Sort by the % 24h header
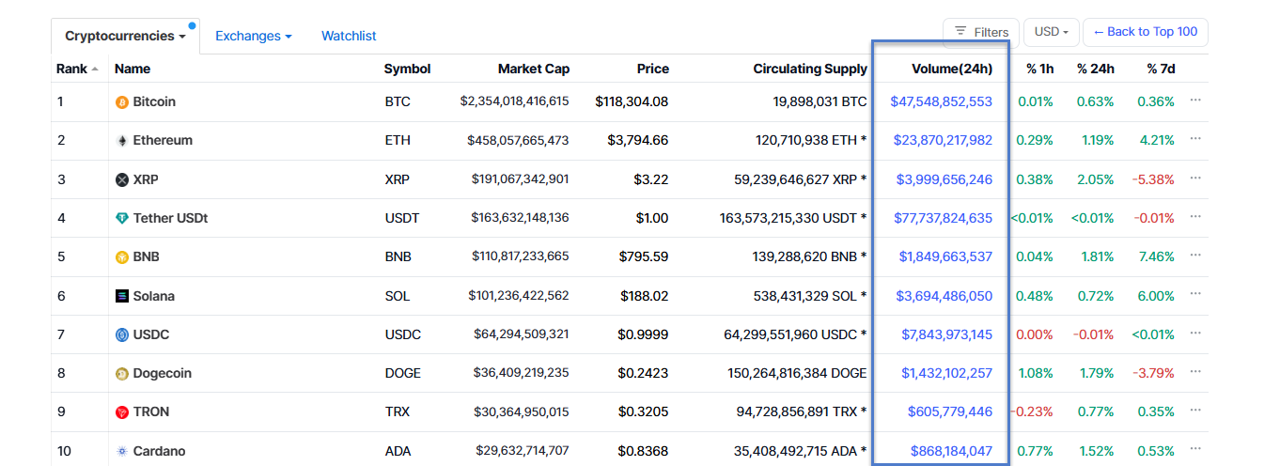The width and height of the screenshot is (1280, 466). coord(1096,69)
